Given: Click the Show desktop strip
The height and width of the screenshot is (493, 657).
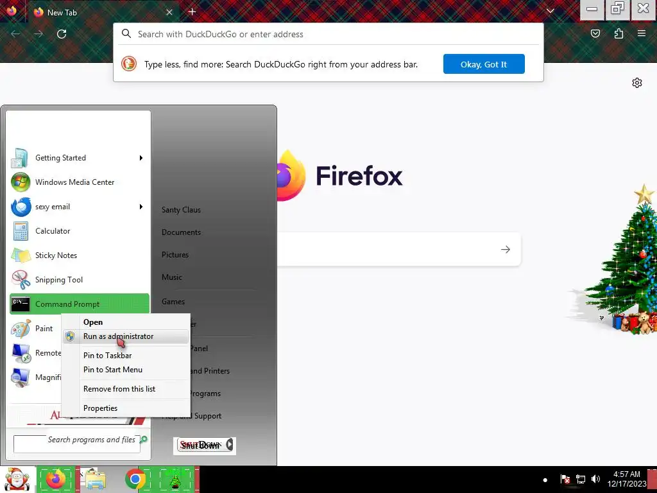Looking at the screenshot, I should click(x=653, y=480).
